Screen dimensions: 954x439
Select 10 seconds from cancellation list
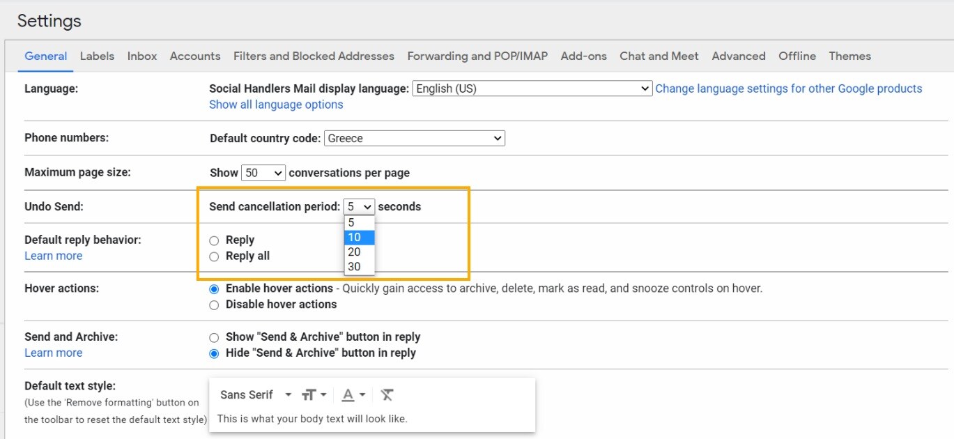355,237
